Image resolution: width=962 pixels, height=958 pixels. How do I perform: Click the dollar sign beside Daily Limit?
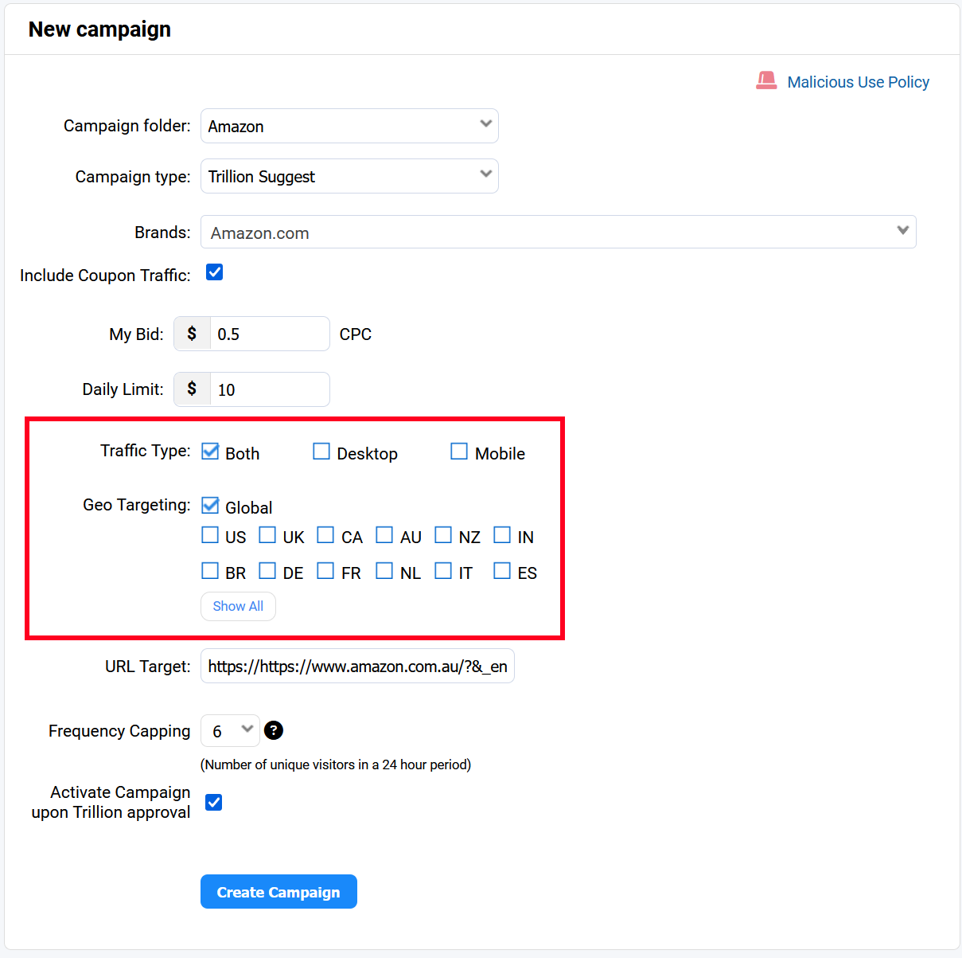[192, 389]
